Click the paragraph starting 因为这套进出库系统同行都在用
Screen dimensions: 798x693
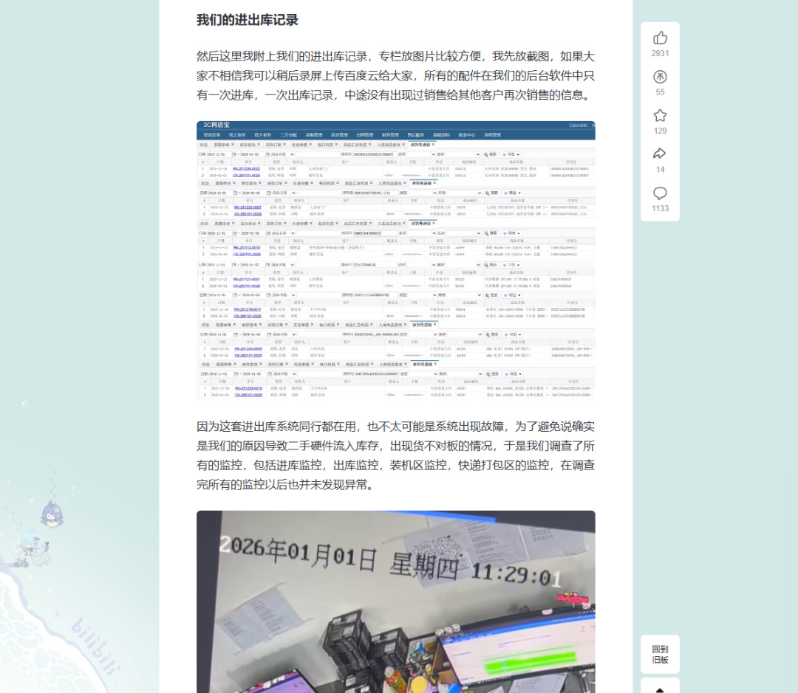point(396,455)
